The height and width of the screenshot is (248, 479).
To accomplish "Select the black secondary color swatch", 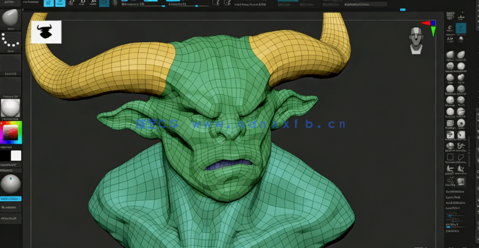I will 5,155.
